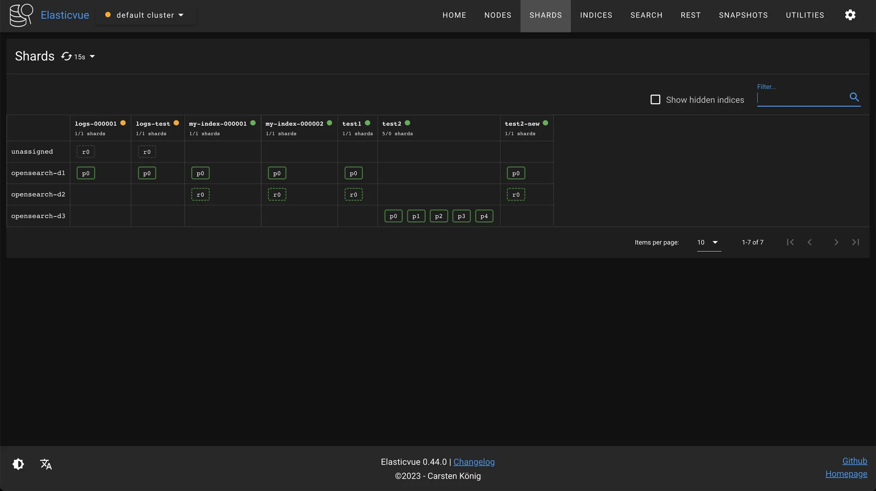The width and height of the screenshot is (876, 491).
Task: Switch to the Indices tab
Action: [596, 15]
